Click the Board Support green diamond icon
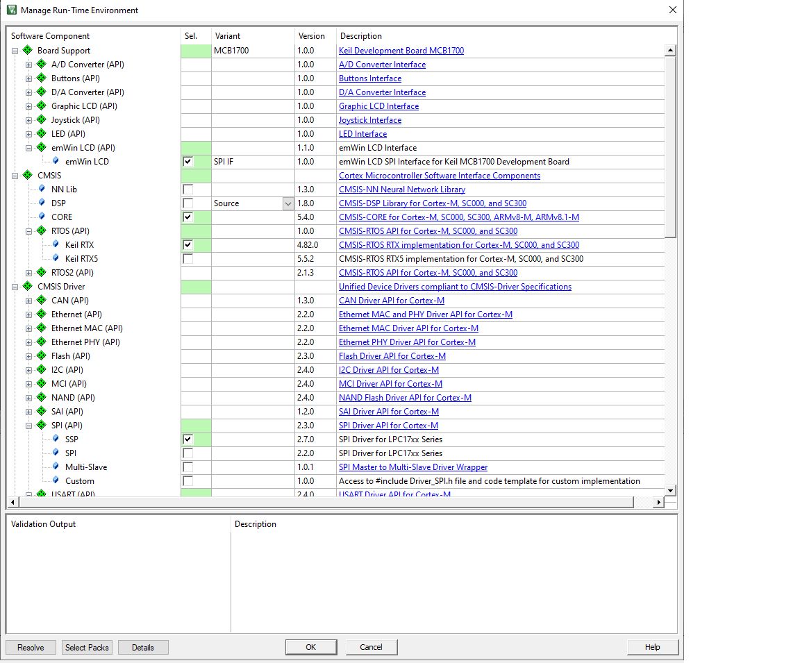 pos(28,50)
